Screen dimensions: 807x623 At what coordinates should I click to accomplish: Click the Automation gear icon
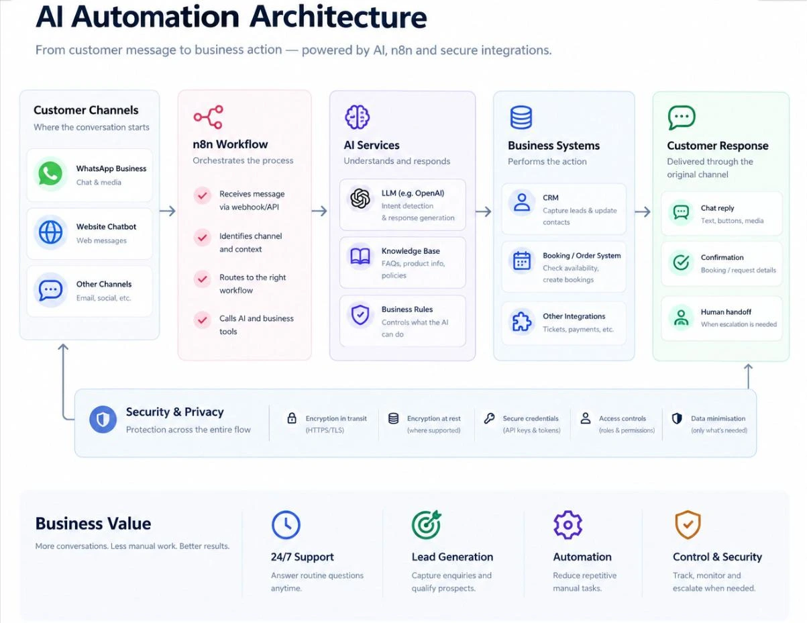(568, 524)
